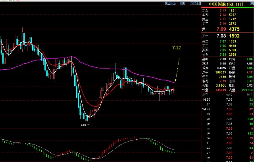
Task: Click the 卖五 ask row priced 7.13
Action: (x=227, y=10)
